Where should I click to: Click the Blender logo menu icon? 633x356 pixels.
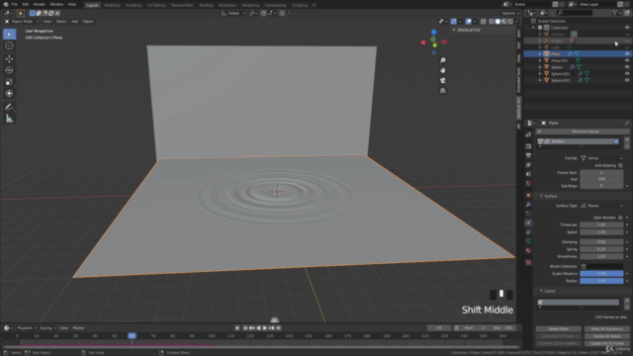pos(6,4)
